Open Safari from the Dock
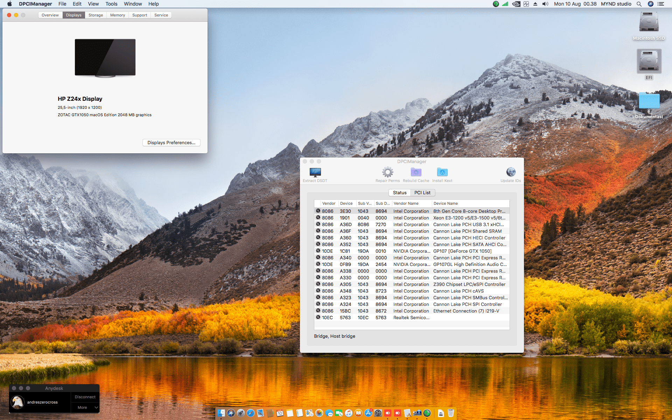The image size is (672, 420). (x=251, y=413)
